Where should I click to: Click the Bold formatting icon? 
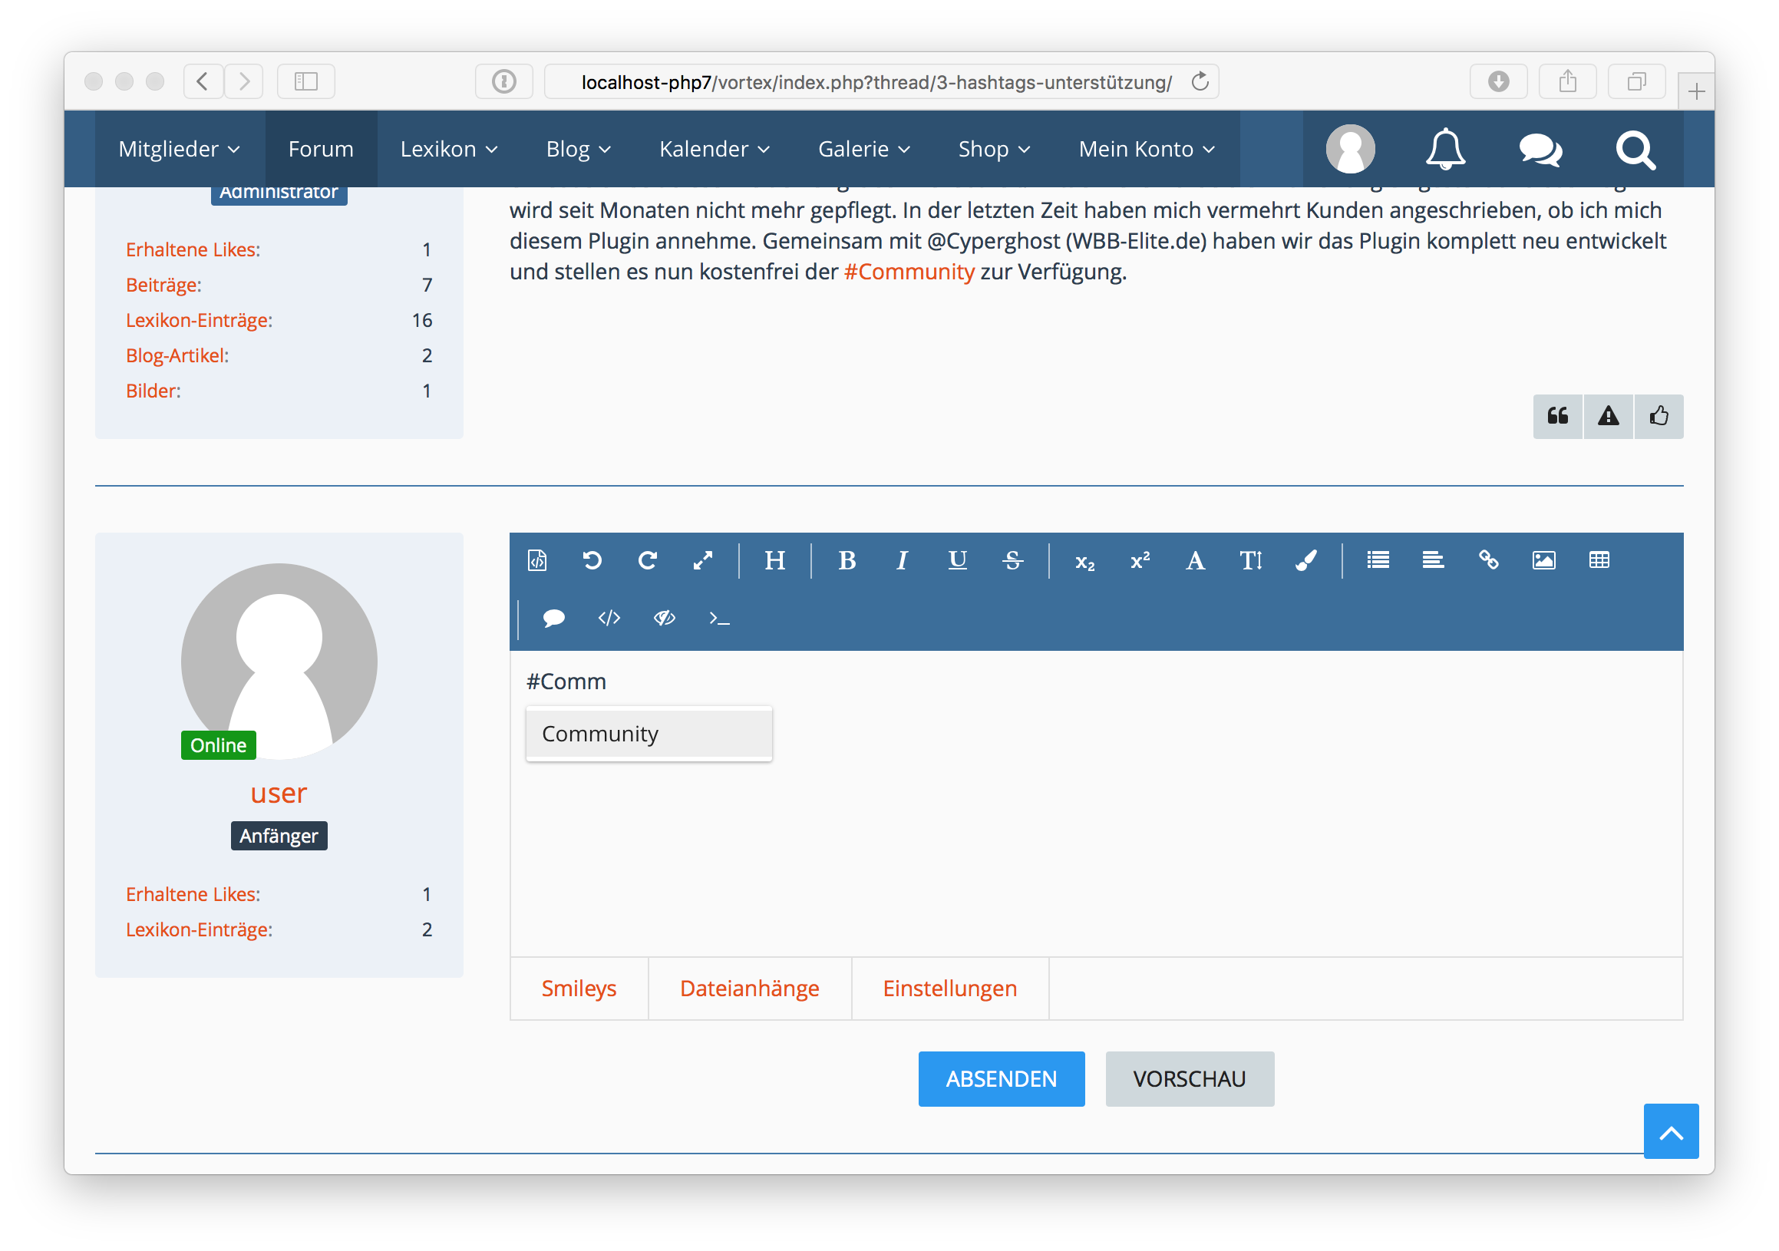click(x=847, y=560)
